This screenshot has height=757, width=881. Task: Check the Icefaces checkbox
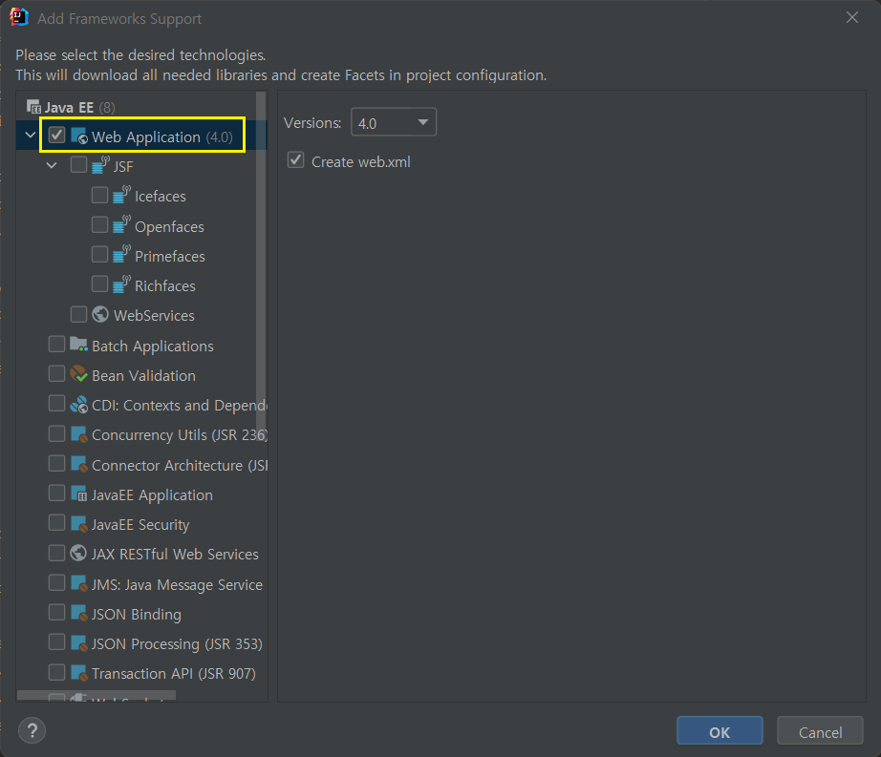[100, 195]
